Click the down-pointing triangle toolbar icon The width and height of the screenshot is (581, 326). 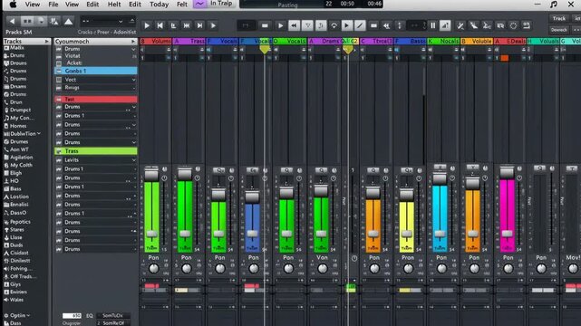(307, 25)
